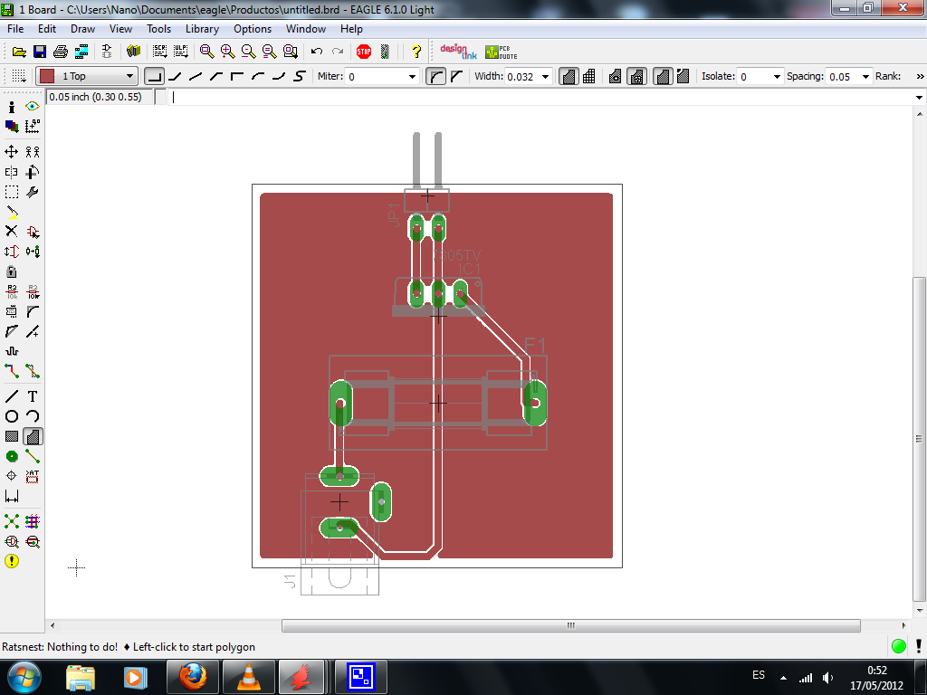Viewport: 927px width, 695px height.
Task: Select the Move tool
Action: [11, 152]
